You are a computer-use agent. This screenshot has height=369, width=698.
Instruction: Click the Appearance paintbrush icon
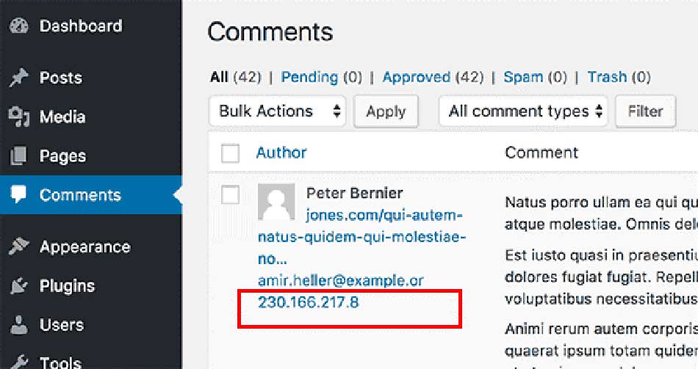18,246
